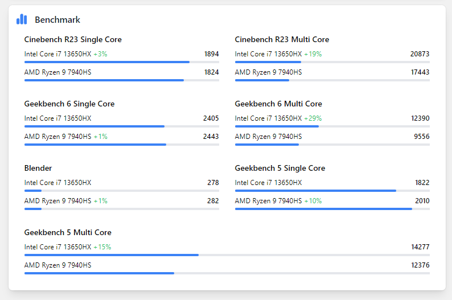Click the blue bar chart Benchmark icon
The height and width of the screenshot is (300, 452).
point(22,19)
